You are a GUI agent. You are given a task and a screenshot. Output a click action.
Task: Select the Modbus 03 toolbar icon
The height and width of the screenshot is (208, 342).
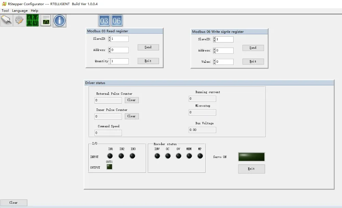[x=104, y=21]
